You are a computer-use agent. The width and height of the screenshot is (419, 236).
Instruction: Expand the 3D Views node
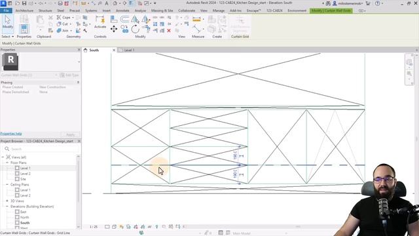(x=7, y=201)
